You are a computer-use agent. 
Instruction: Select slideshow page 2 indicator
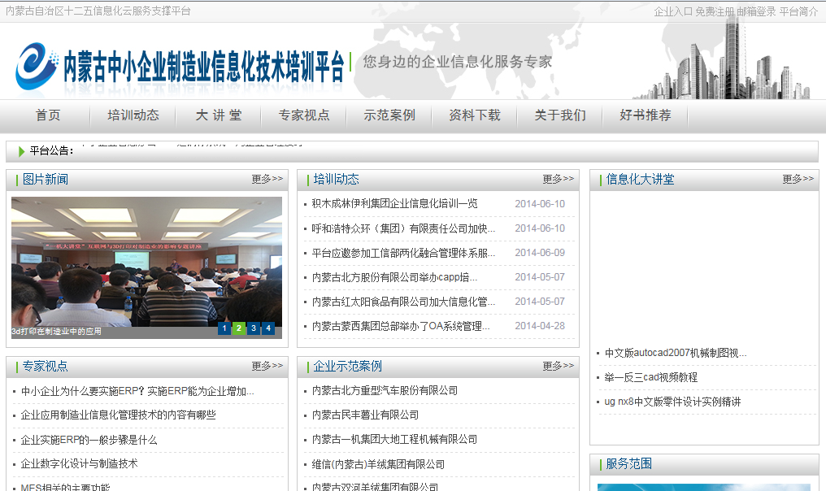click(239, 328)
